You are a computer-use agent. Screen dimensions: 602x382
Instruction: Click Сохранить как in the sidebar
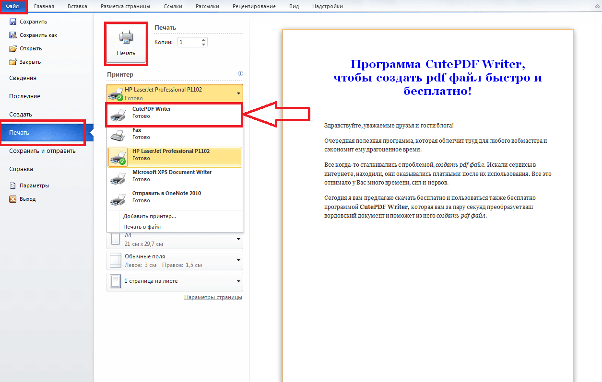(x=38, y=35)
